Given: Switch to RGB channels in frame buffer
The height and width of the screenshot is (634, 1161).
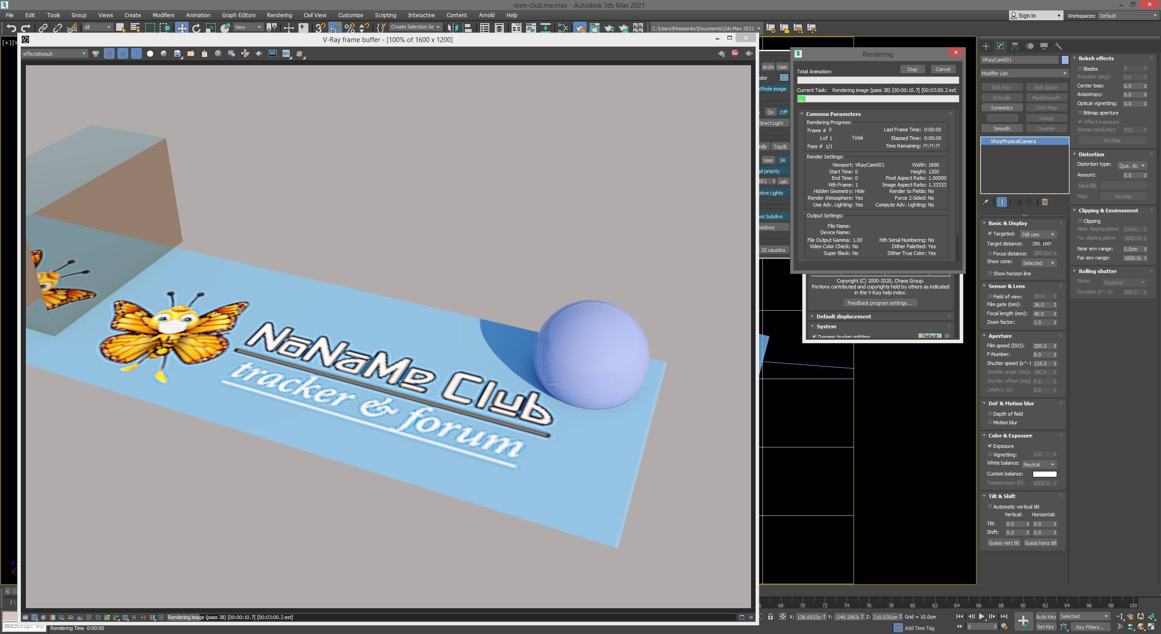Looking at the screenshot, I should click(96, 53).
